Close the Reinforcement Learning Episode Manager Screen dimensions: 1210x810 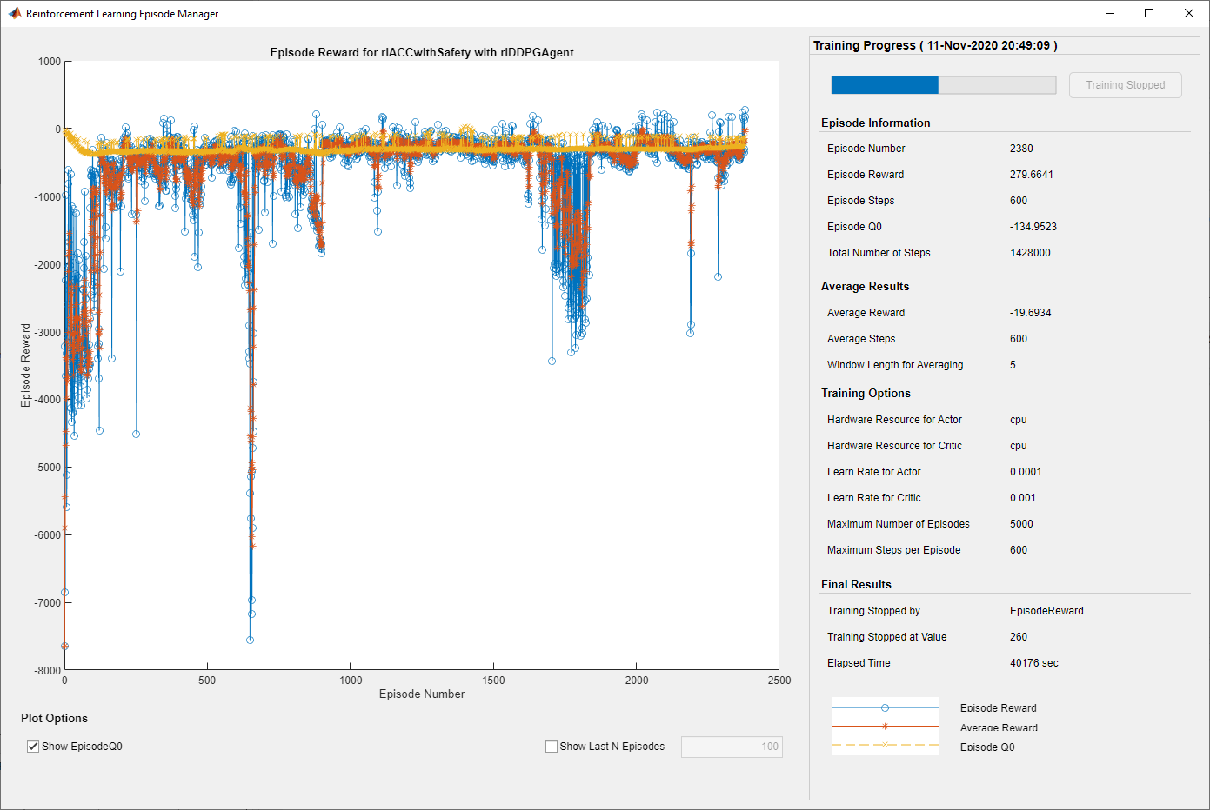click(x=1189, y=13)
